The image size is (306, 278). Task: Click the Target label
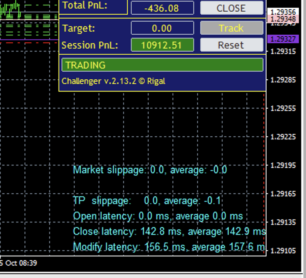pos(79,28)
